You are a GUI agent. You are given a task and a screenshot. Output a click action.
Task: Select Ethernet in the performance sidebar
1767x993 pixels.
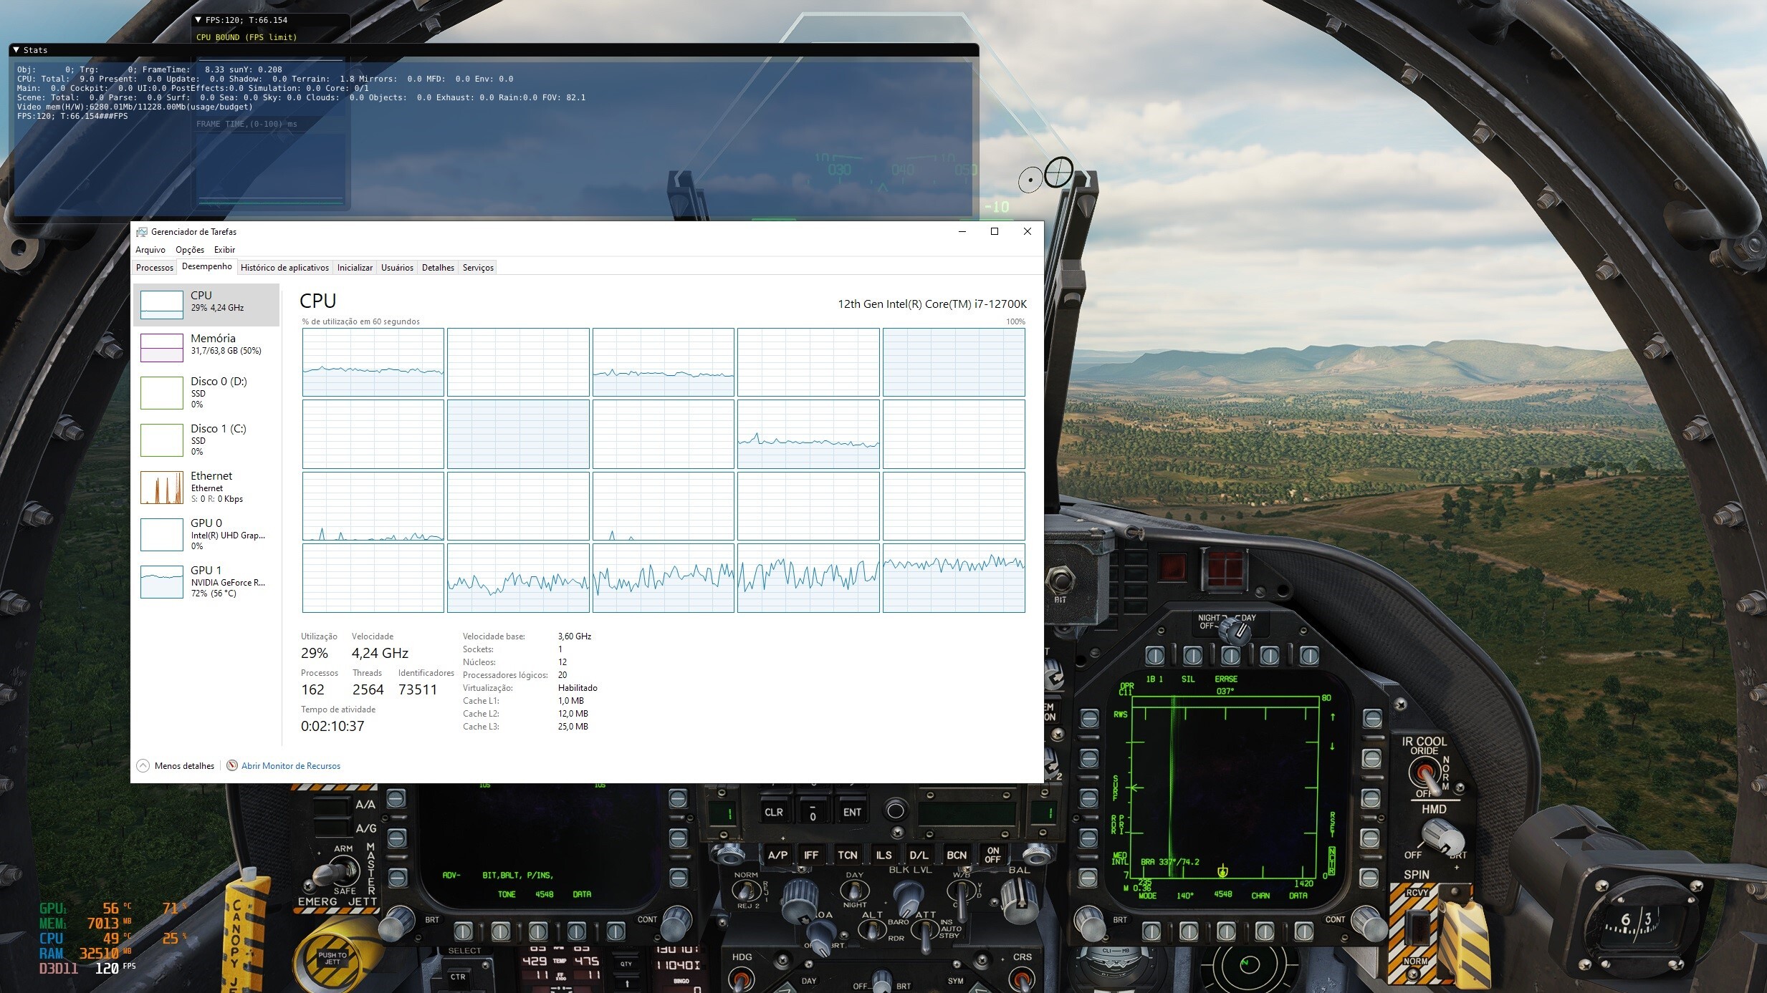coord(206,487)
